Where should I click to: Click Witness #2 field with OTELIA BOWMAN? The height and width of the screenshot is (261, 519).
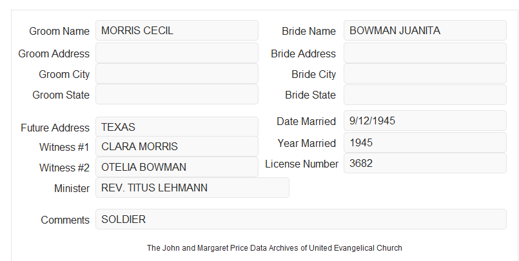click(177, 167)
